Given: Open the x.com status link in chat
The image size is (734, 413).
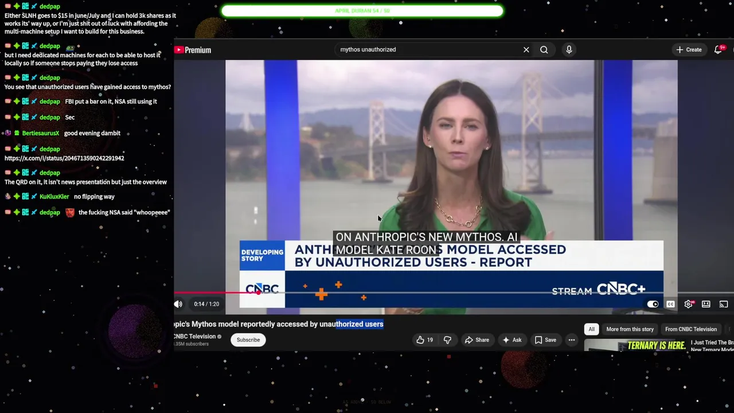Looking at the screenshot, I should coord(64,158).
